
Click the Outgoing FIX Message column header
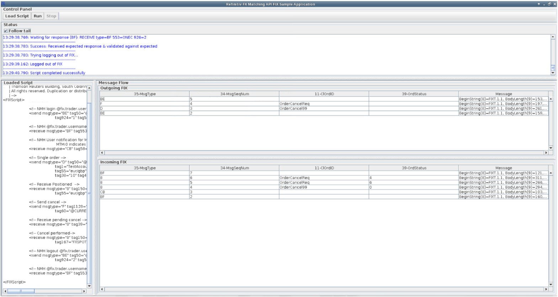point(503,94)
